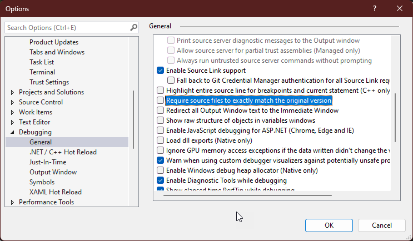Viewport: 413px width, 241px height.
Task: Select Task List in the tree
Action: (42, 62)
